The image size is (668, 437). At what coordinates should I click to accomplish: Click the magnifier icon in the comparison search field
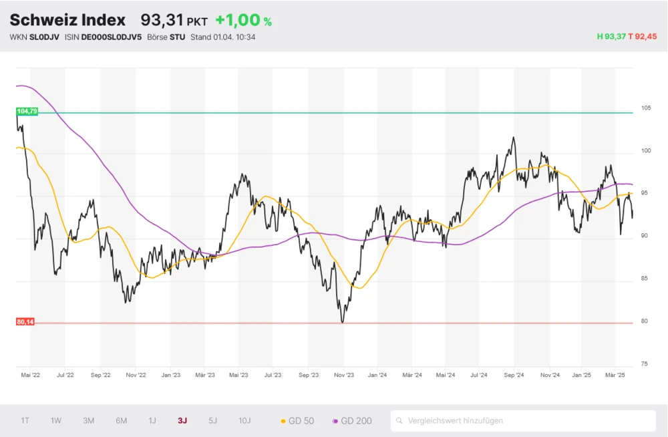tap(401, 420)
